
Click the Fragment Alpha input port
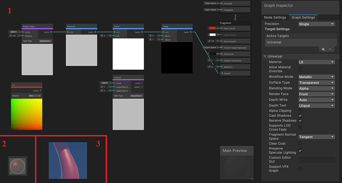222,73
